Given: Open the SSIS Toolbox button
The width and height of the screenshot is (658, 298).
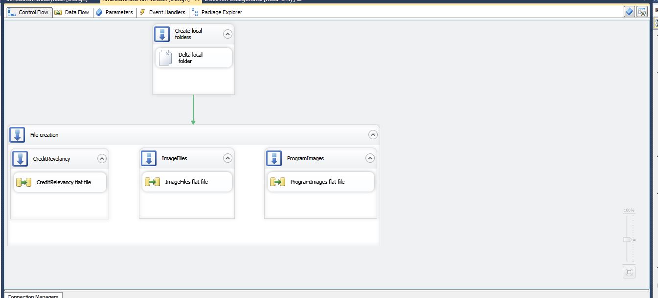Looking at the screenshot, I should coord(642,12).
